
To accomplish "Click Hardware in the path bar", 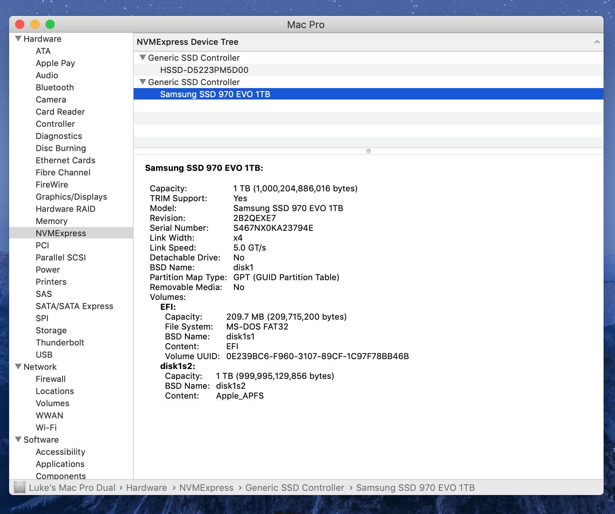I will (x=147, y=487).
